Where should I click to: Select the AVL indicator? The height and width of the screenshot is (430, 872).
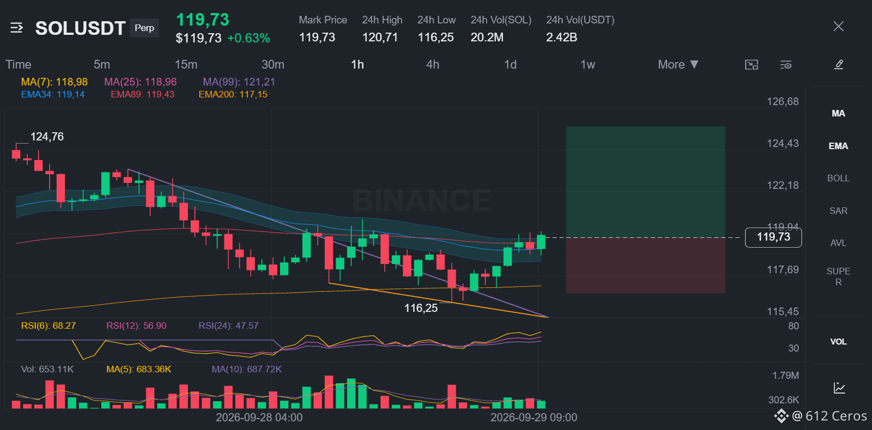[x=838, y=243]
